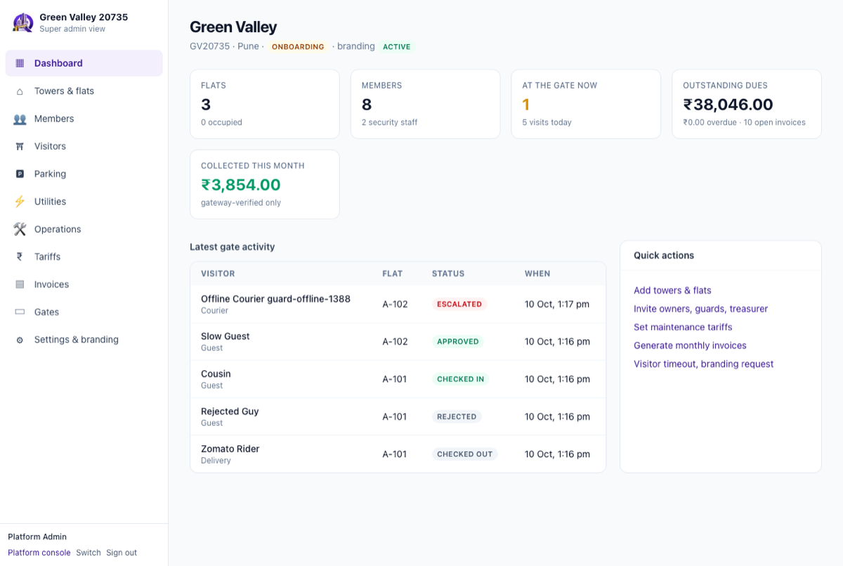843x566 pixels.
Task: Click the Collected this month card
Action: (265, 184)
